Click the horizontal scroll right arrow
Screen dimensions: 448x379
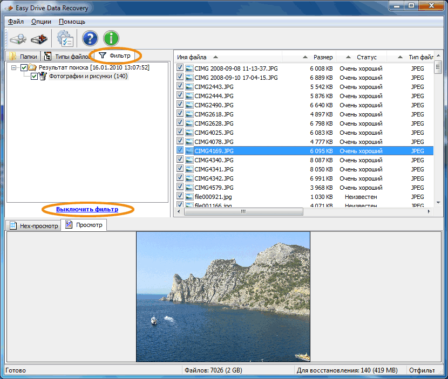(x=429, y=211)
